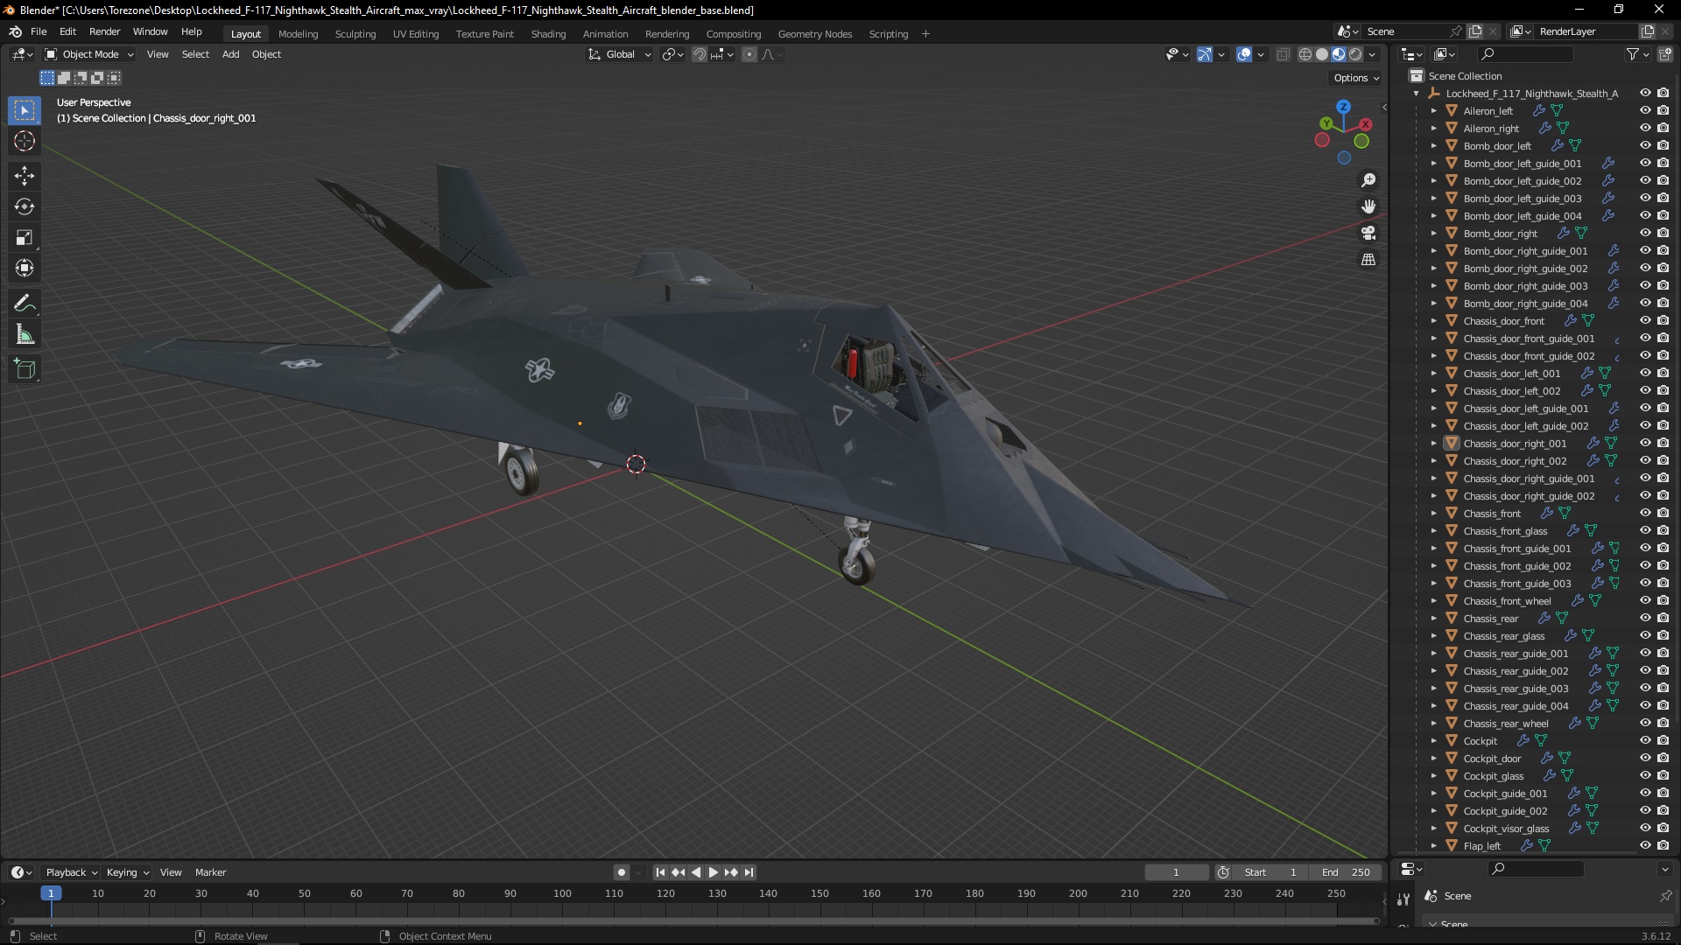This screenshot has width=1681, height=945.
Task: Click the Z axis on navigation gizmo
Action: tap(1343, 107)
